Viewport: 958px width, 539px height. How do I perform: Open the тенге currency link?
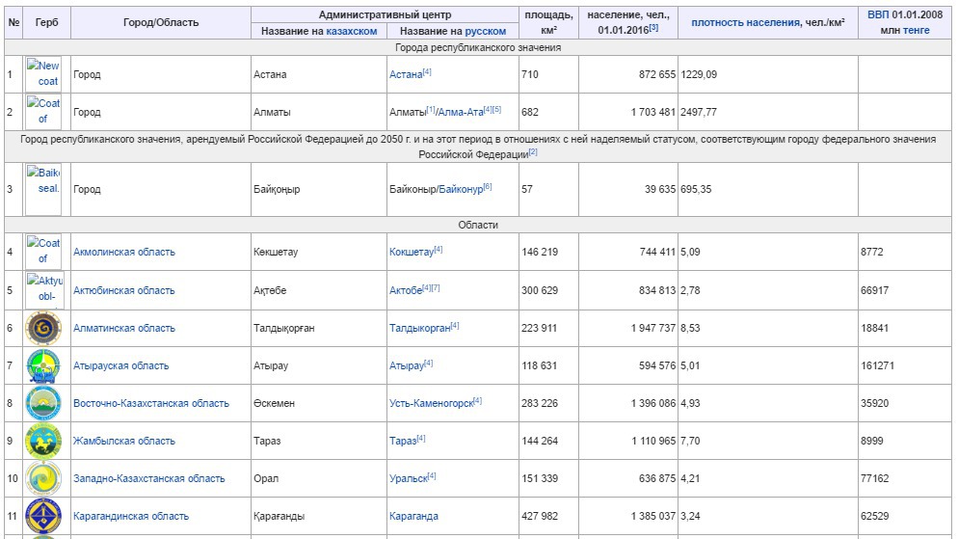(916, 31)
